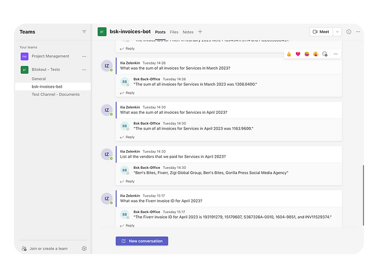Click Ilia Zelenkin name at Tuesday 14:26

point(130,63)
